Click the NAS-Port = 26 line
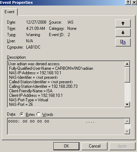Image resolution: width=137 pixels, height=152 pixels. click(21, 104)
